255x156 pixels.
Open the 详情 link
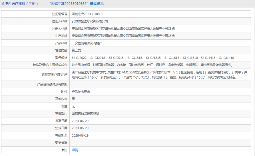[75, 150]
